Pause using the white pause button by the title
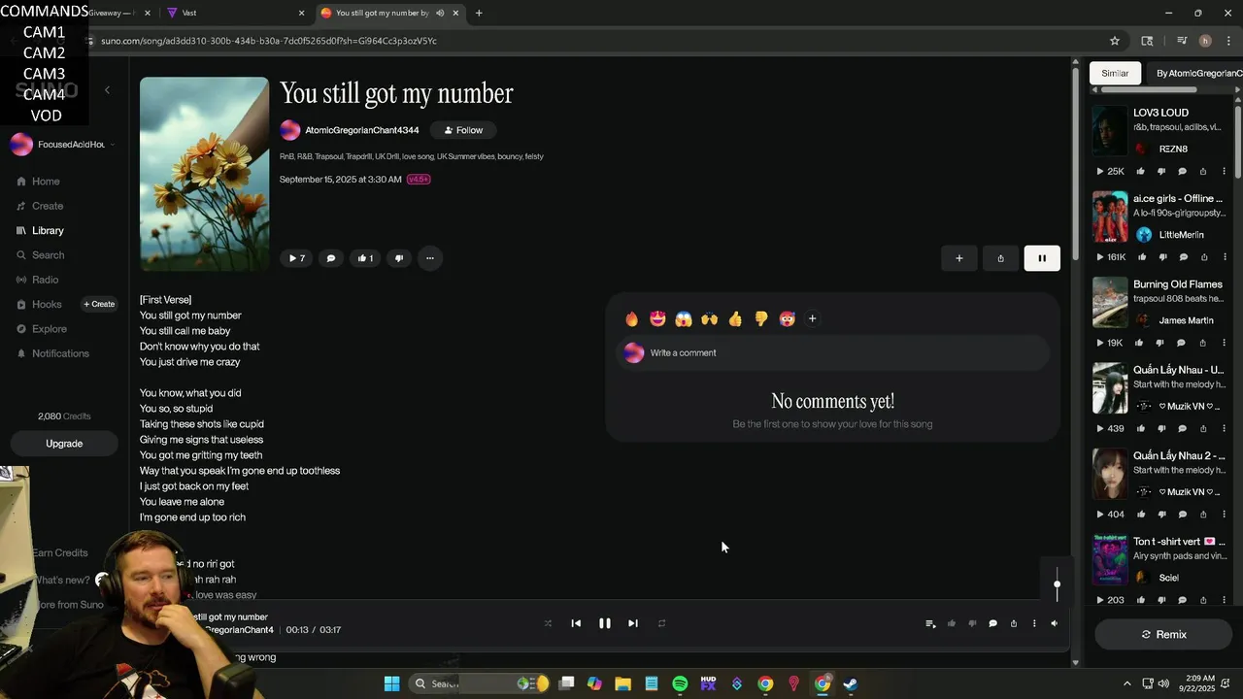Viewport: 1243px width, 699px height. [1042, 258]
